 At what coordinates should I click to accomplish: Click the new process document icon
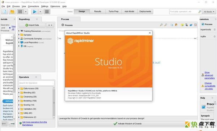click(5, 12)
